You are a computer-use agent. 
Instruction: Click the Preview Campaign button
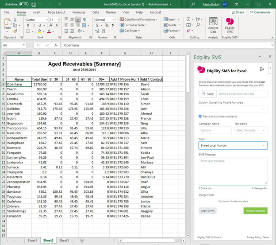pyautogui.click(x=255, y=210)
